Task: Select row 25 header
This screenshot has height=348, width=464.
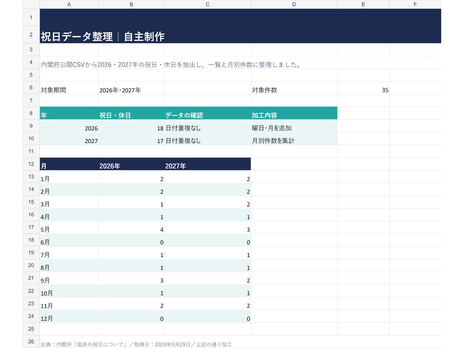Action: click(x=31, y=329)
